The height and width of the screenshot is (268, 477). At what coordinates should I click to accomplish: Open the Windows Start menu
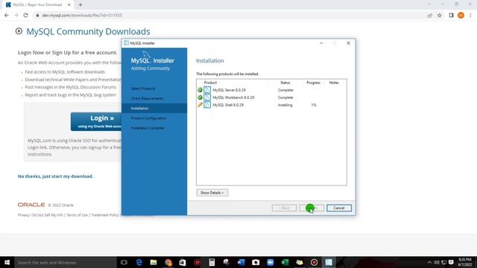[7, 262]
